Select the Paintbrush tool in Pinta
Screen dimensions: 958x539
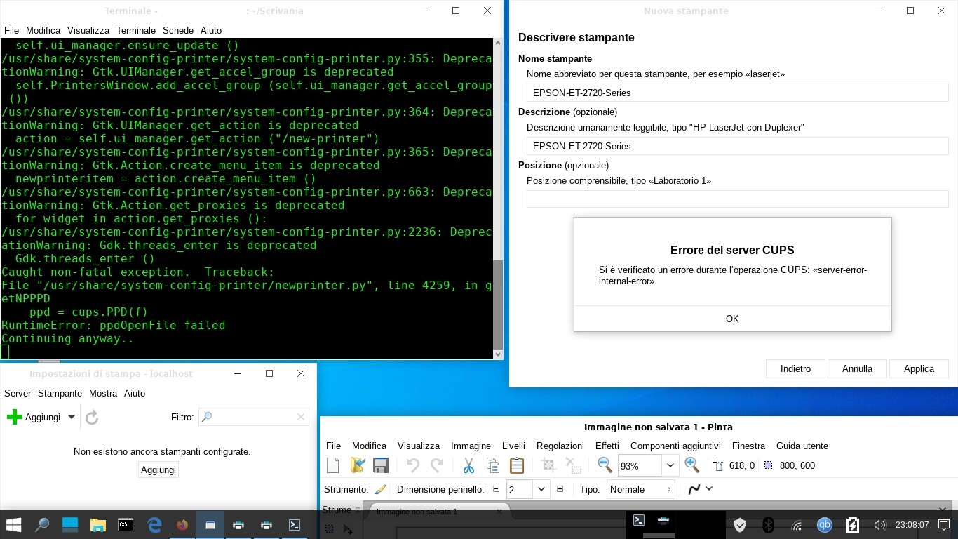point(379,489)
